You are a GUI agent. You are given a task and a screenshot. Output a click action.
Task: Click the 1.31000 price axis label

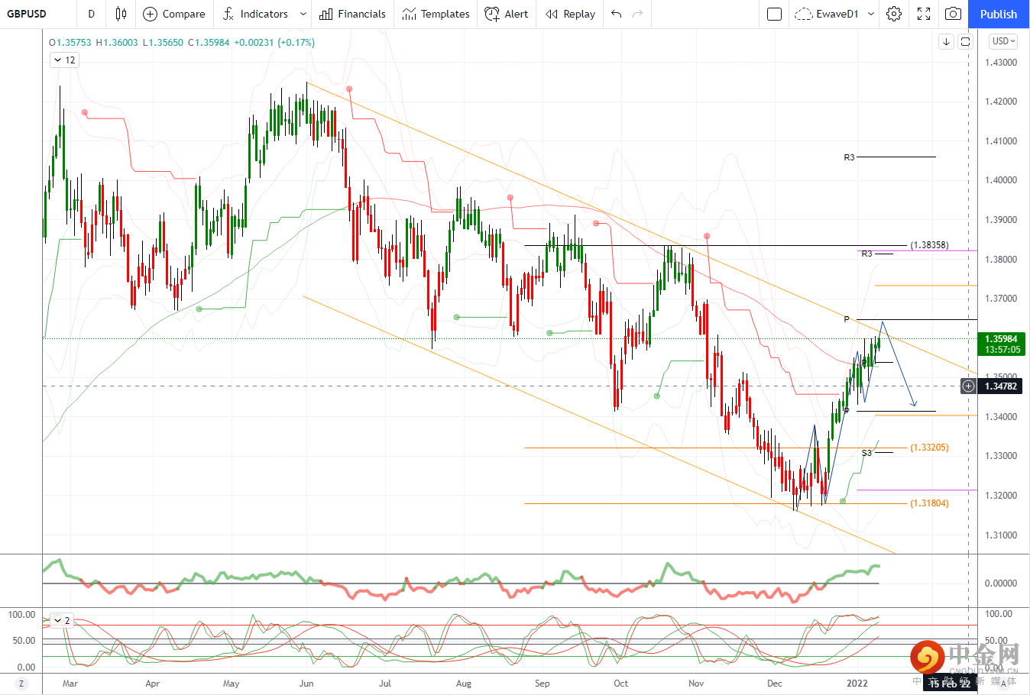coord(1001,535)
